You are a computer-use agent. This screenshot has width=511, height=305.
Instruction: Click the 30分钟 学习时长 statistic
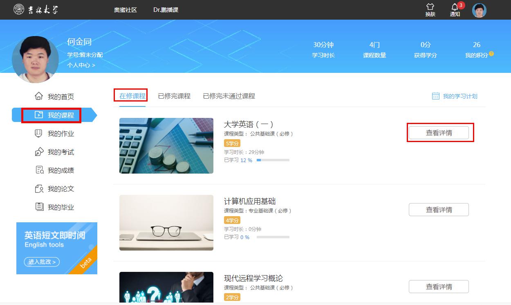click(x=323, y=49)
